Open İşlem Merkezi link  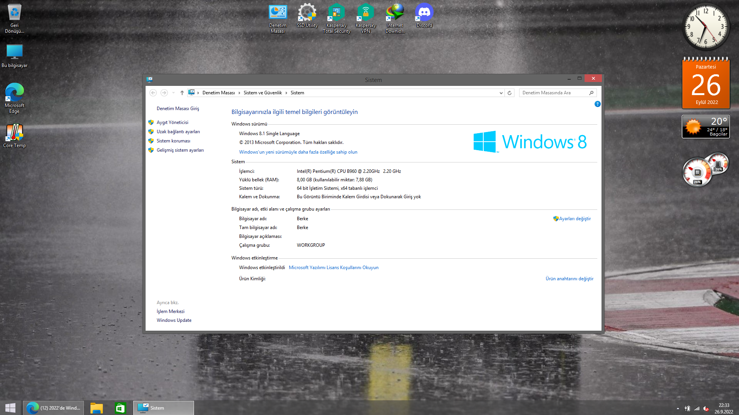(170, 311)
